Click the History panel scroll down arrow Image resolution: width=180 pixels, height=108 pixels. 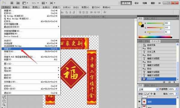178,79
